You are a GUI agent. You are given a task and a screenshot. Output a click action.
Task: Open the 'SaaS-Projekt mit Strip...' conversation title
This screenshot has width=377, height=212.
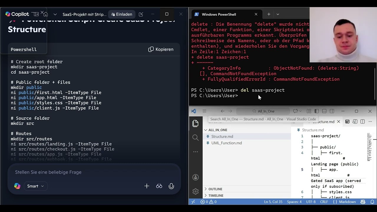coord(85,14)
